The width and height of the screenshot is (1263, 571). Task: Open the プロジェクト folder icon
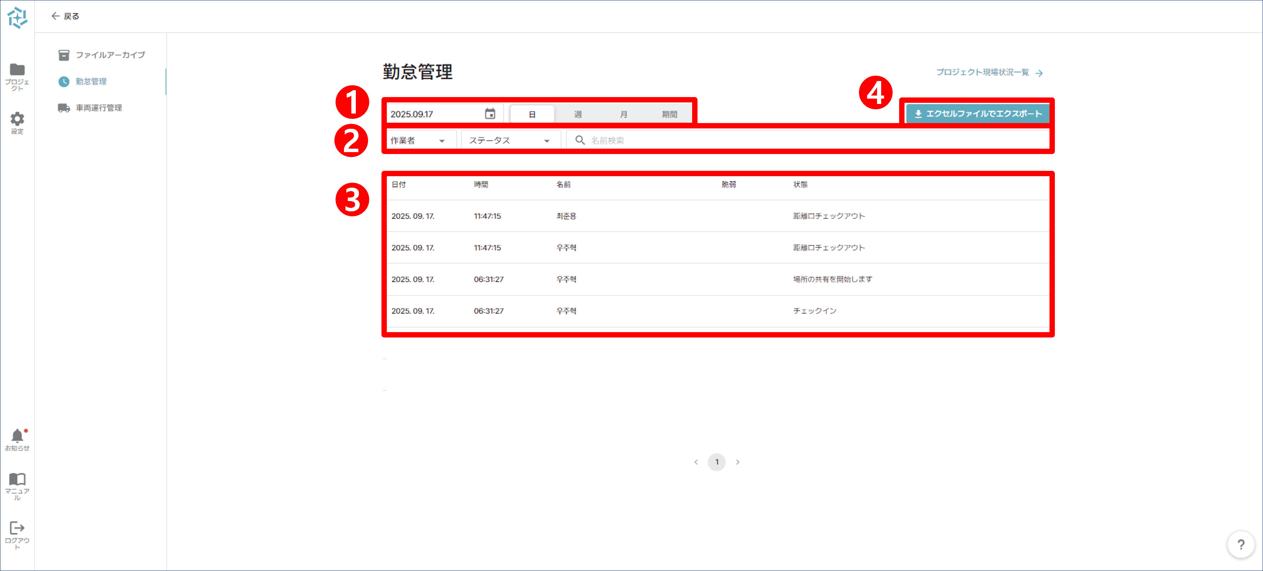tap(17, 70)
